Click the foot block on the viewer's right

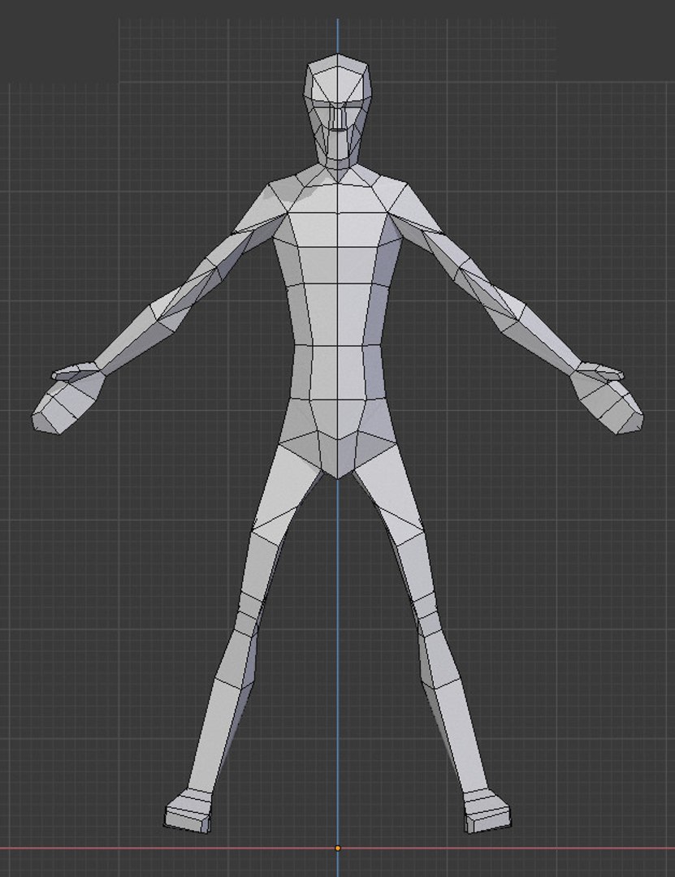coord(487,810)
